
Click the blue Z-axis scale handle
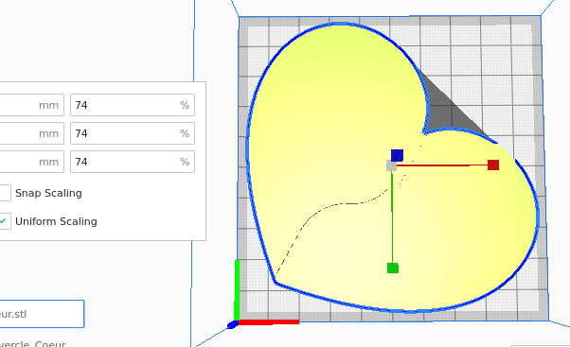pyautogui.click(x=398, y=155)
